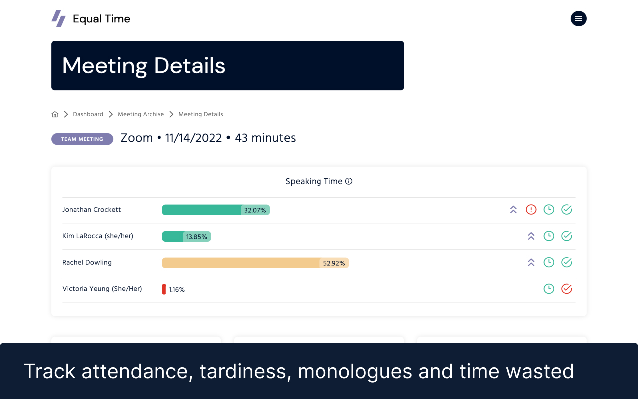Click Jonathan Crockett's green checkmark icon

coord(567,210)
